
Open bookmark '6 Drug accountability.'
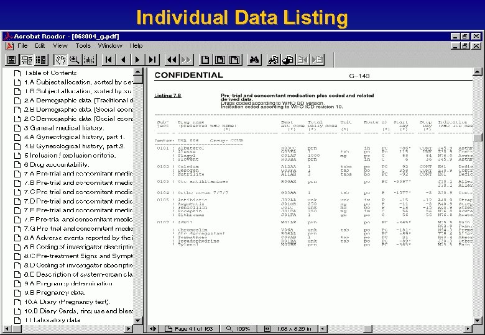click(57, 165)
